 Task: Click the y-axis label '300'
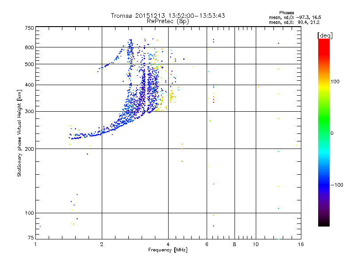[29, 112]
